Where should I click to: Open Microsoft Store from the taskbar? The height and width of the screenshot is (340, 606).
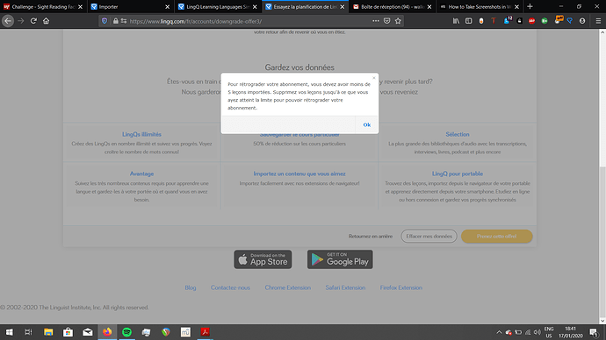pos(68,332)
